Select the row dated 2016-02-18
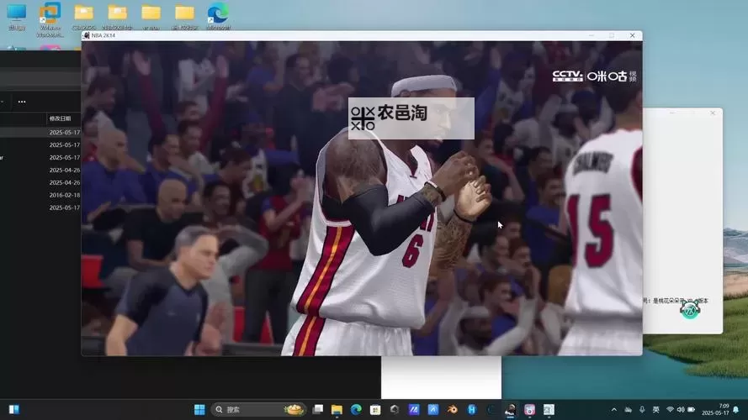Viewport: 748px width, 420px height. [40, 195]
